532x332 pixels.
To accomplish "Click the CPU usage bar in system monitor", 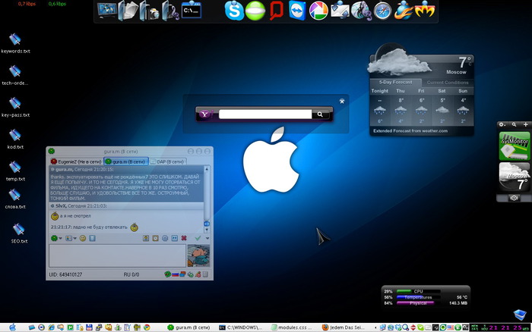I will [x=418, y=291].
